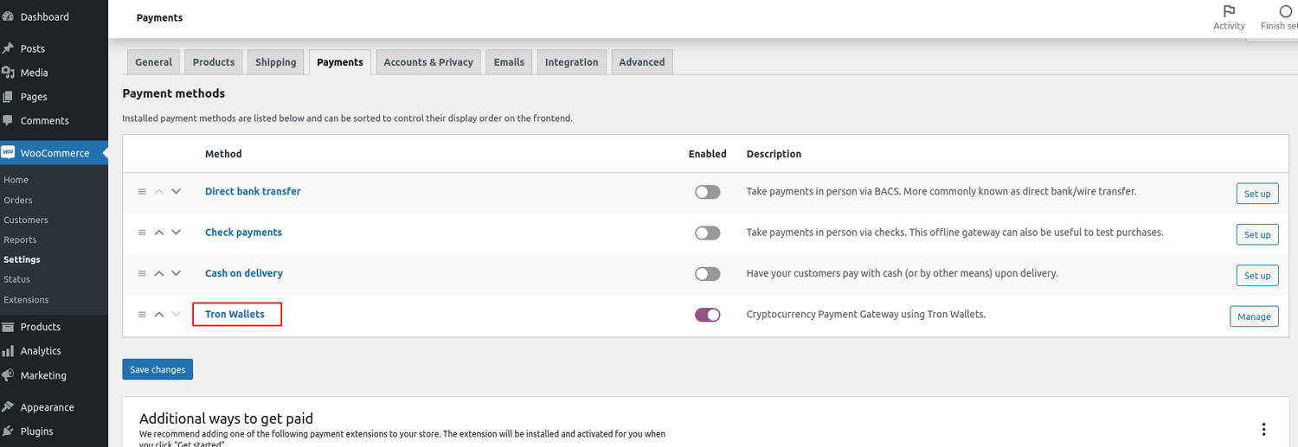Click Set up for Direct bank transfer
This screenshot has width=1298, height=447.
[1257, 194]
